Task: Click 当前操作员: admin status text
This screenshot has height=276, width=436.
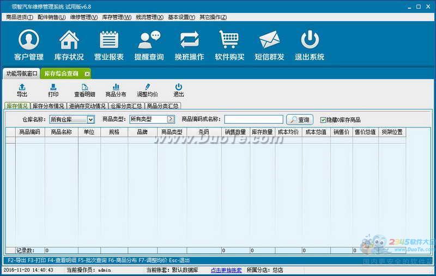Action: pos(89,270)
